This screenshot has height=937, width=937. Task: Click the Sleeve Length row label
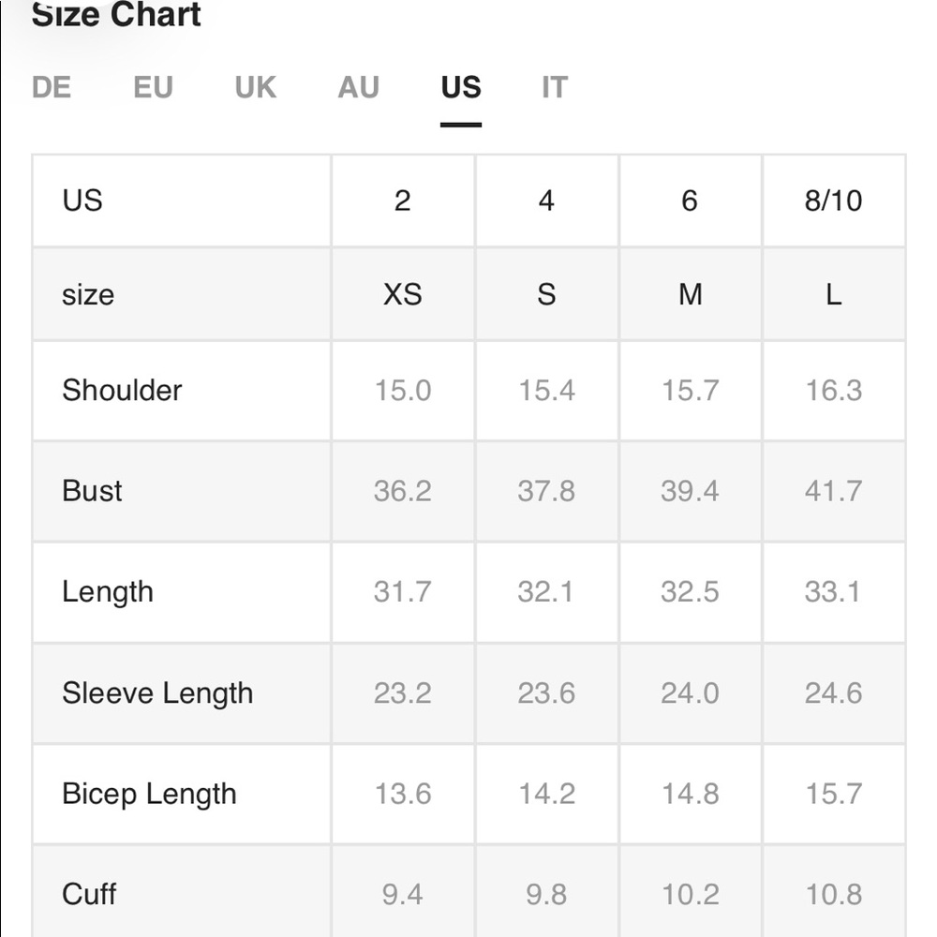tap(157, 693)
